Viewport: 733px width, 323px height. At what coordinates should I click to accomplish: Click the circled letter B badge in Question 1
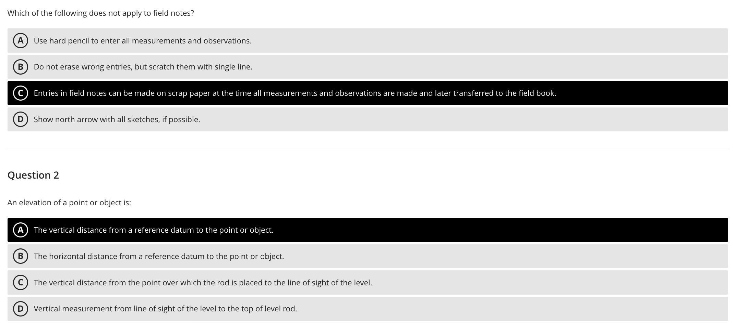[21, 67]
